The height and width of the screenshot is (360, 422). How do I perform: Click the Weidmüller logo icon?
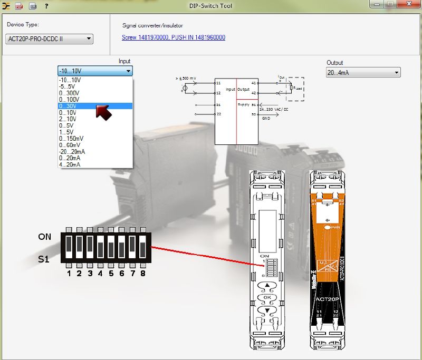click(x=6, y=6)
